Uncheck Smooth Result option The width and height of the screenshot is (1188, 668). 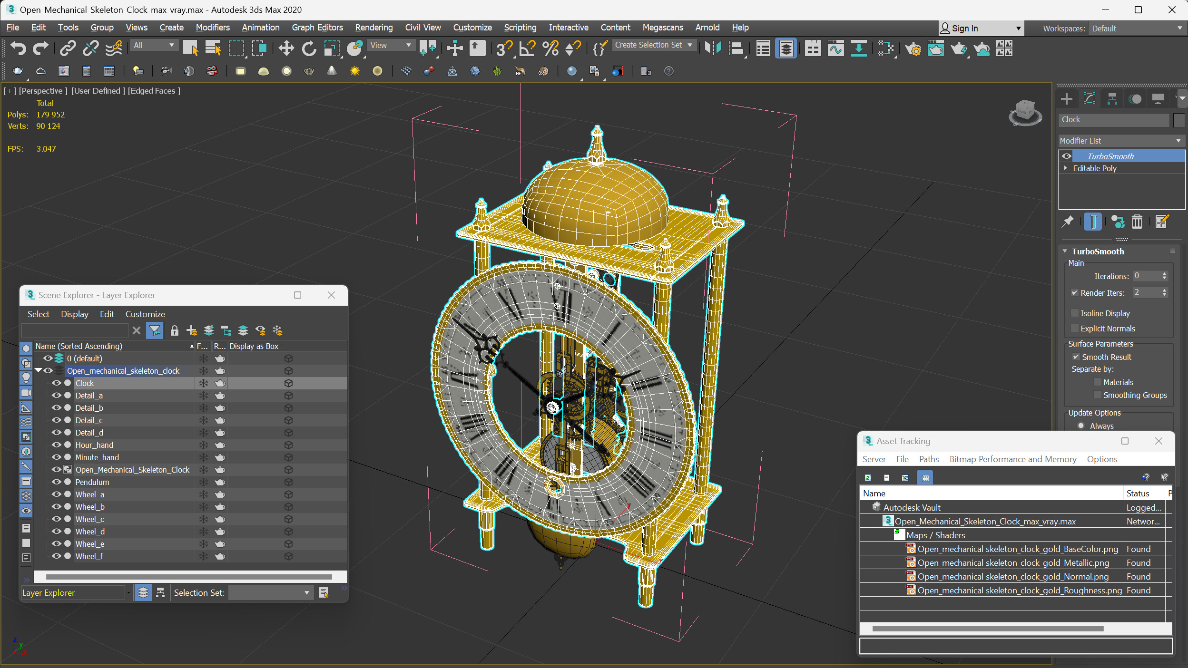point(1076,357)
